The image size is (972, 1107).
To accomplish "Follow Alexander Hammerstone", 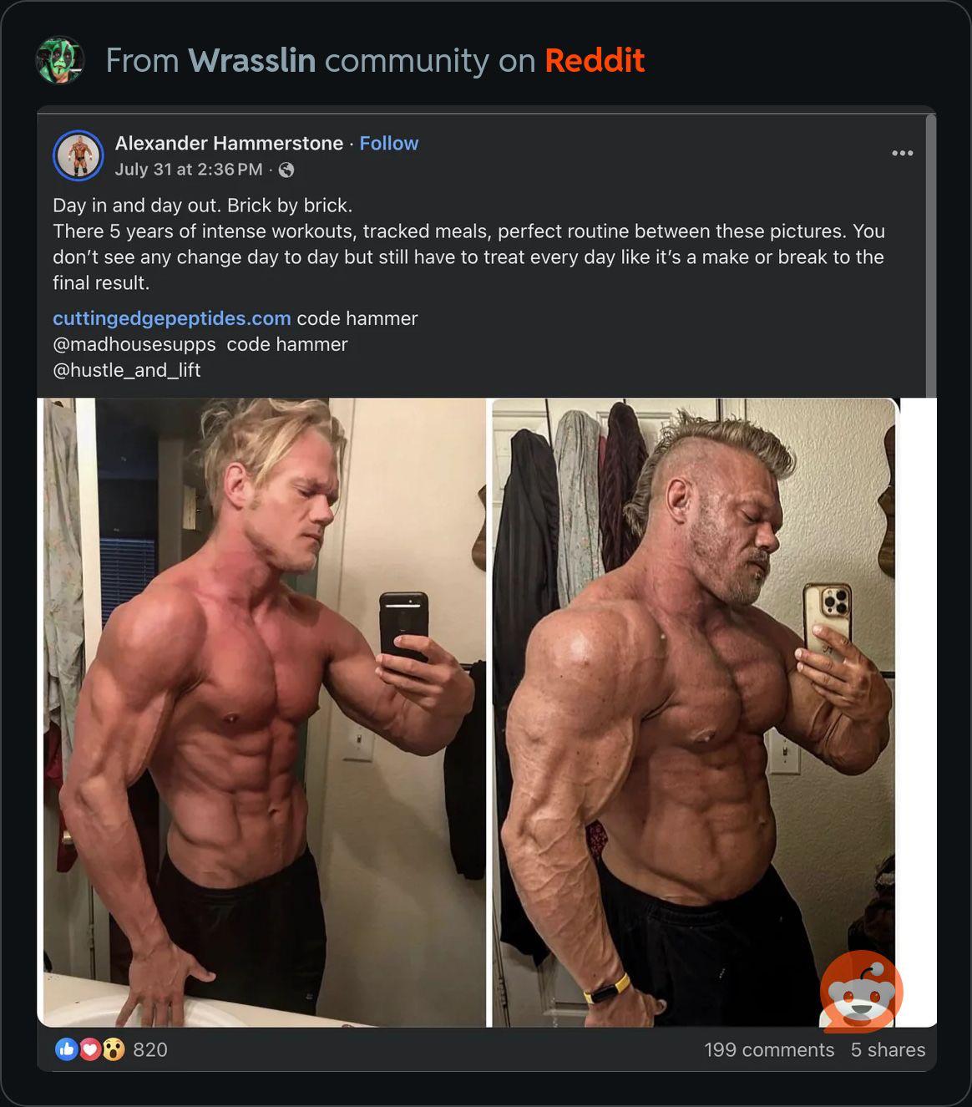I will (389, 144).
